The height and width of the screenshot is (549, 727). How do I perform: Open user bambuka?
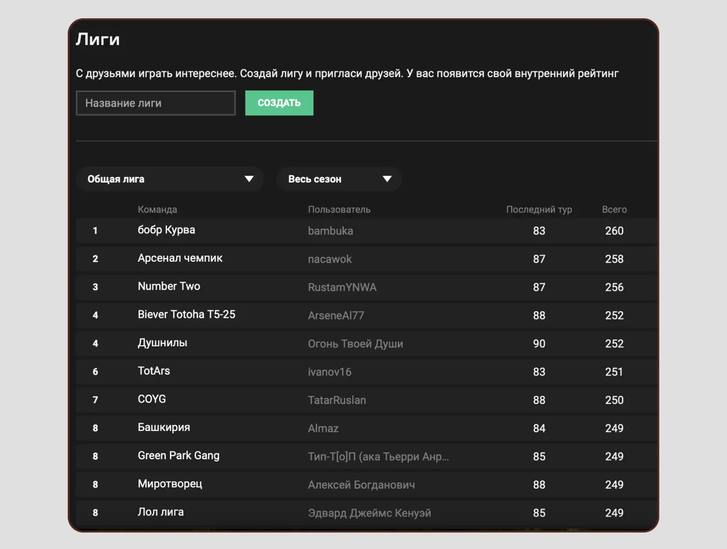[331, 231]
